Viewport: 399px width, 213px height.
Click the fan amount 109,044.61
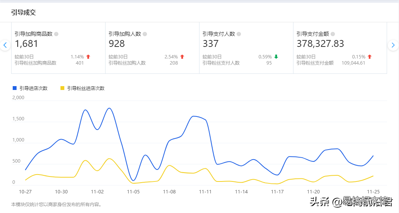click(353, 63)
